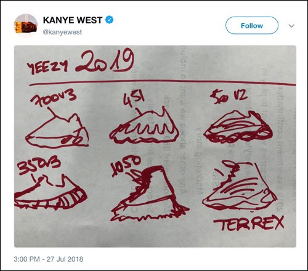Open the @kanyewest handle link
Viewport: 308px width, 271px height.
tap(62, 32)
